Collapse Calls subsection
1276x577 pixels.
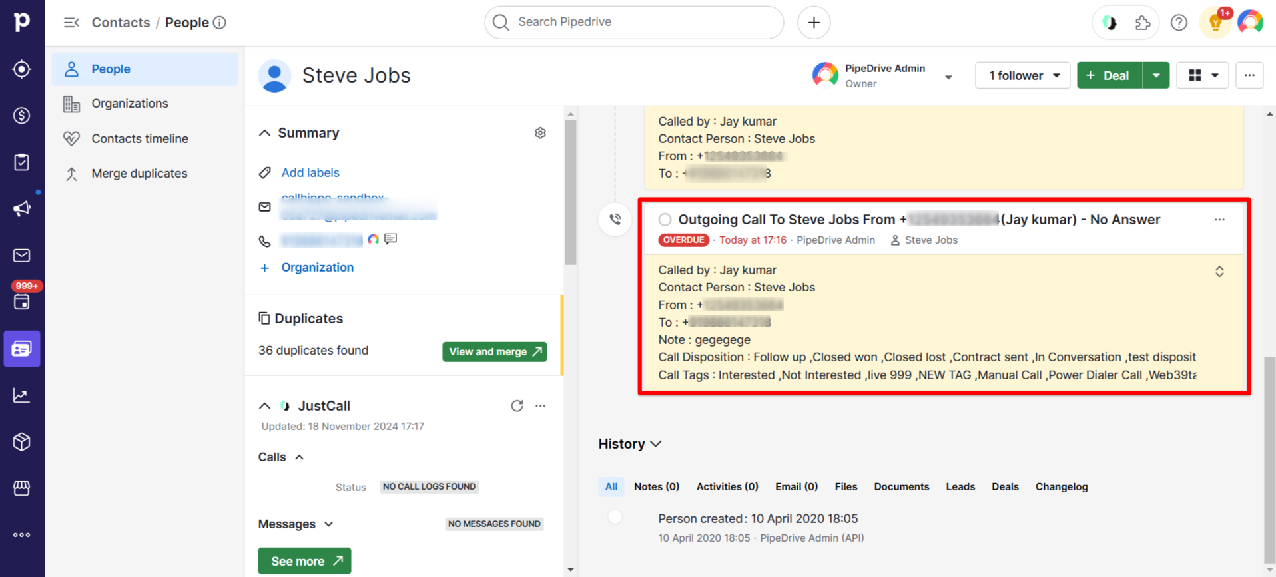coord(300,457)
